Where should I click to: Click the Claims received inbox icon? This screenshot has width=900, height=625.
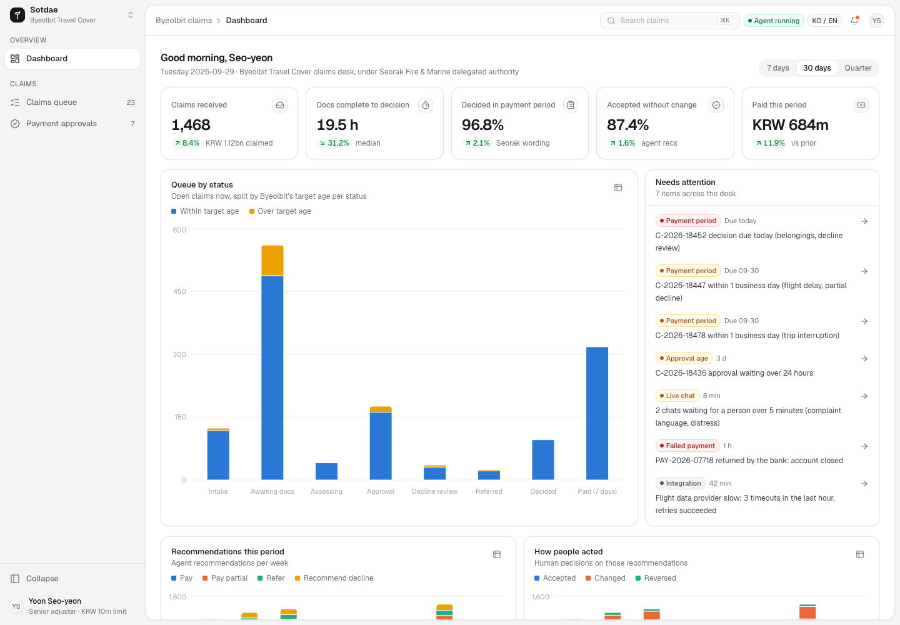pos(280,105)
